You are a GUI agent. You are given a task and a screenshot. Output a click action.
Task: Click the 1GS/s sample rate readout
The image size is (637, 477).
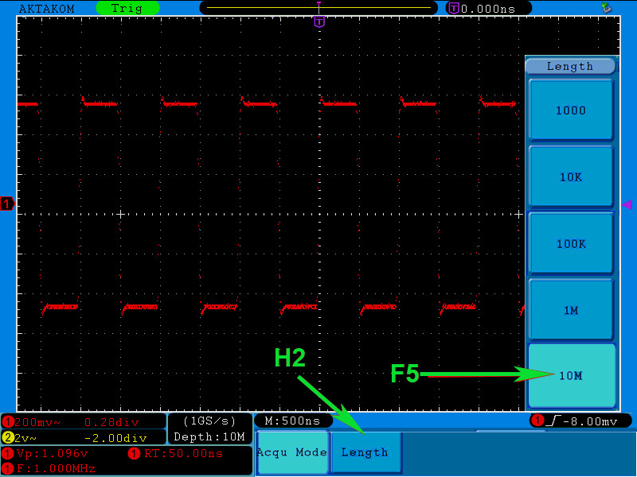pos(209,421)
